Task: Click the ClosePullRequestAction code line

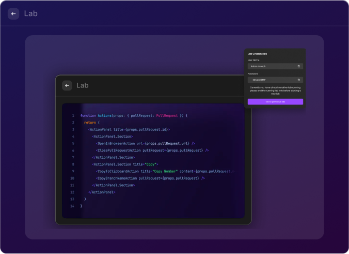Action: click(152, 151)
